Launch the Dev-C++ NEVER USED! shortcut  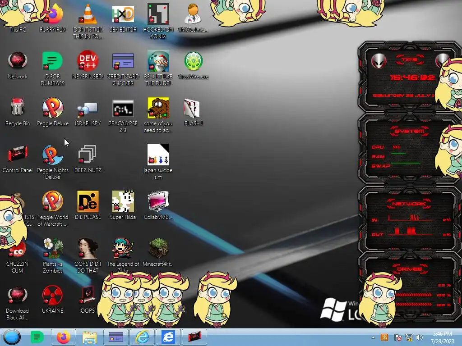pyautogui.click(x=88, y=65)
